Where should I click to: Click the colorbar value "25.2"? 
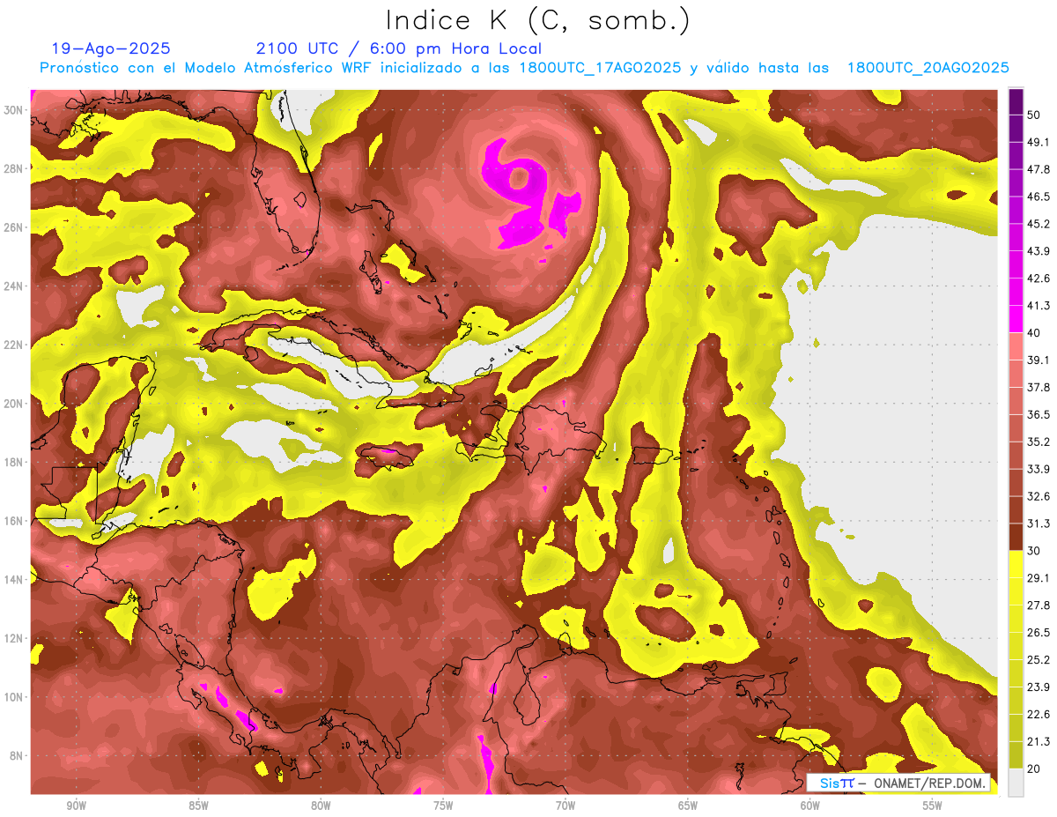pos(1038,660)
